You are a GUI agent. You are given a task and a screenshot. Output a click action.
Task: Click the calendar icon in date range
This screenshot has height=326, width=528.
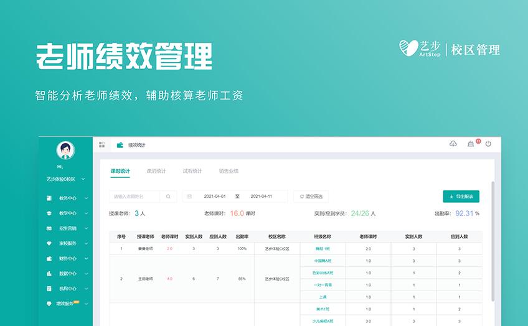pyautogui.click(x=190, y=197)
